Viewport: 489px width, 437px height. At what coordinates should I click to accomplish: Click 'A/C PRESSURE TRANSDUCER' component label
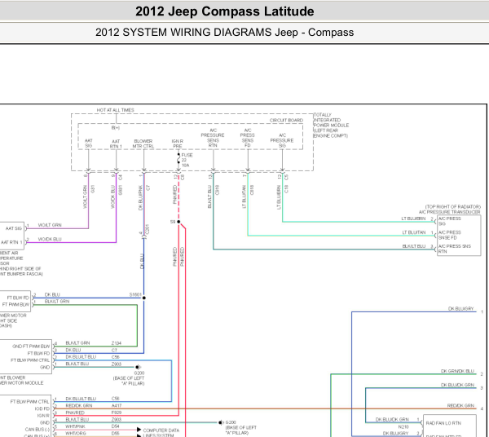tap(449, 212)
